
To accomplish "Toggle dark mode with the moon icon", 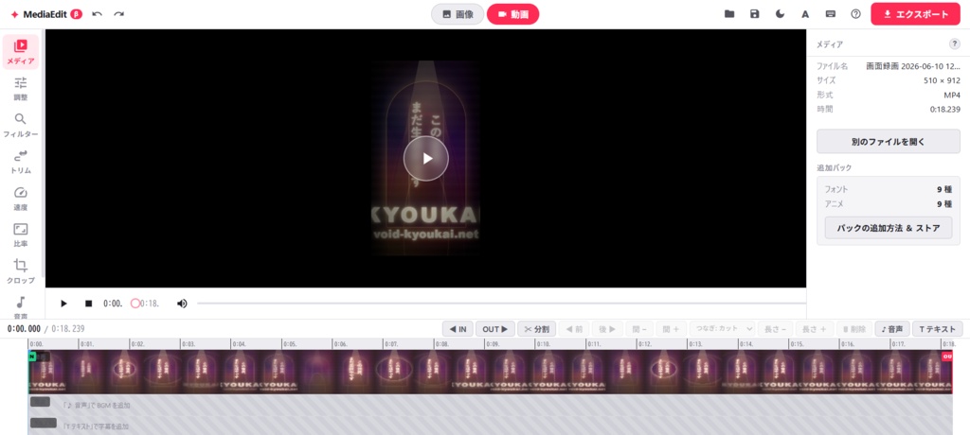I will click(x=781, y=13).
